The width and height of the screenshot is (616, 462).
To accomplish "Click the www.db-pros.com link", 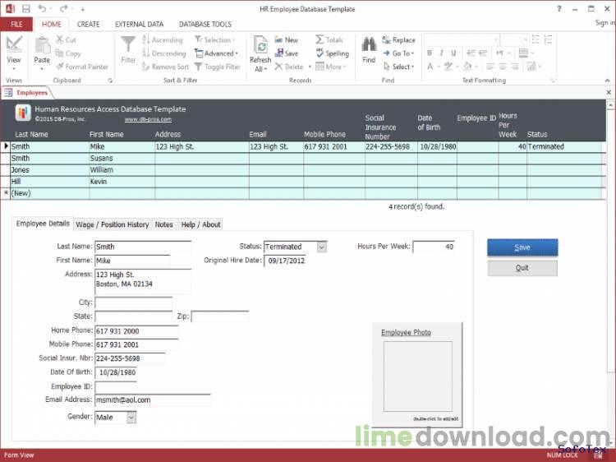I will [x=148, y=119].
